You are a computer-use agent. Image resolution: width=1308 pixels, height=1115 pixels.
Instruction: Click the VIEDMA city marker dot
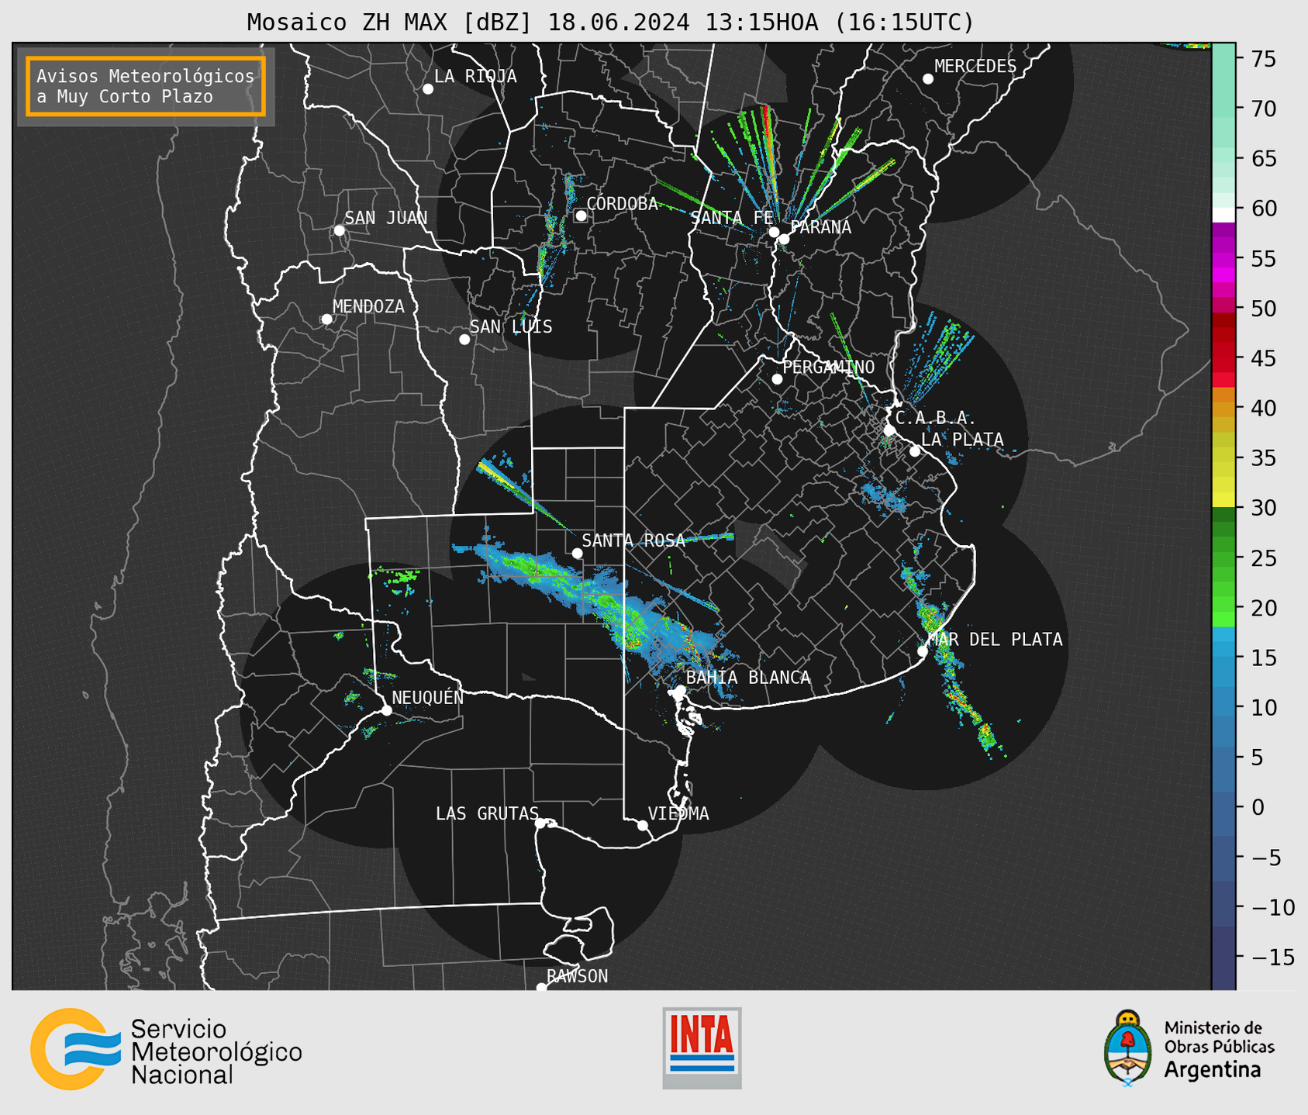coord(642,825)
